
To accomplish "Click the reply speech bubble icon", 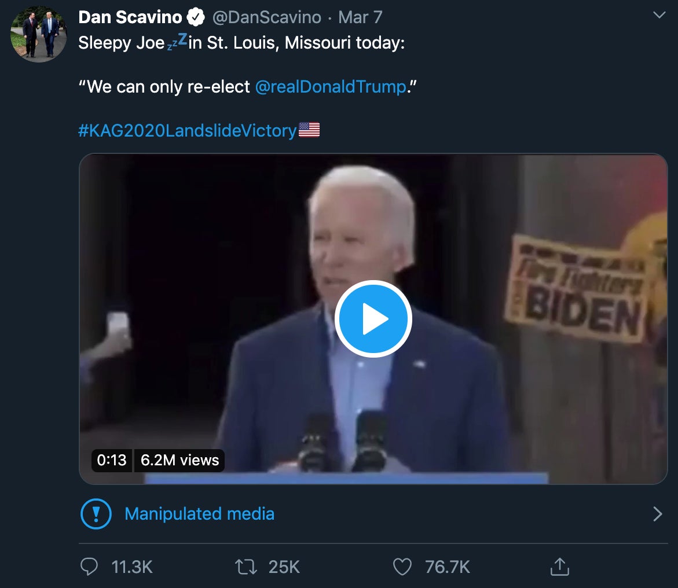I will point(89,567).
